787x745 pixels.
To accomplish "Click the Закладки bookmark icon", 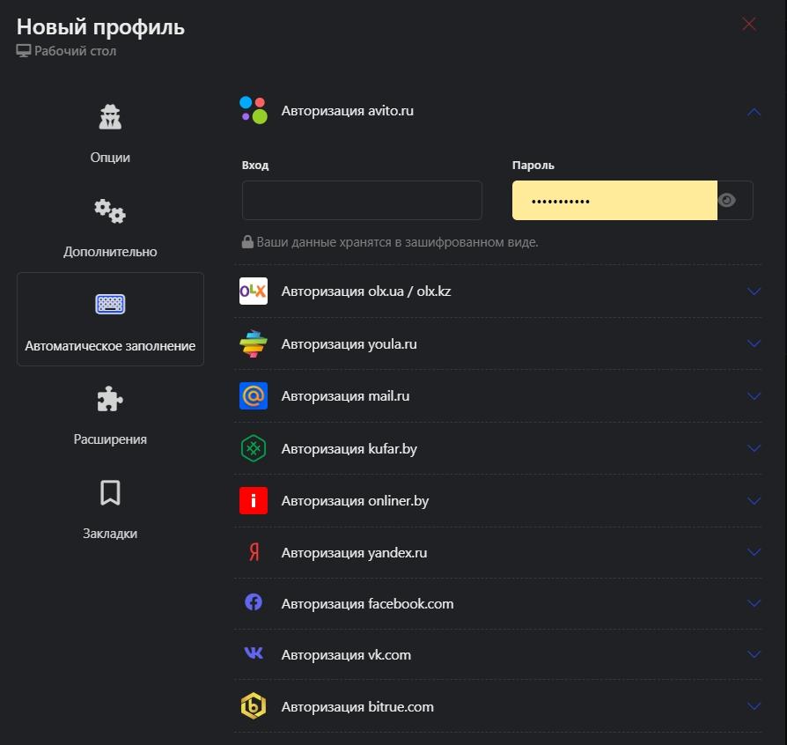I will (110, 492).
